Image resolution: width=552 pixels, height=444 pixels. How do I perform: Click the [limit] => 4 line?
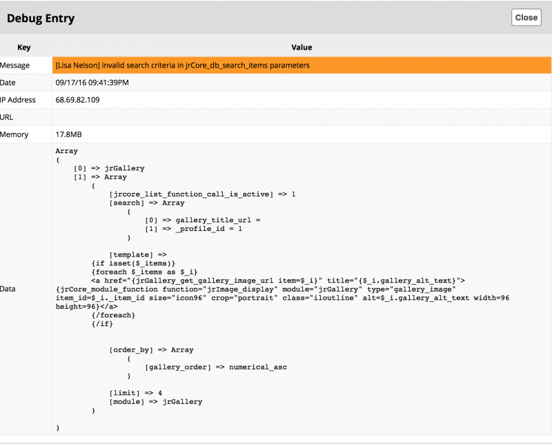[x=136, y=392]
